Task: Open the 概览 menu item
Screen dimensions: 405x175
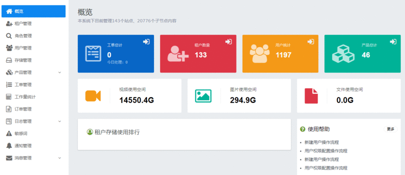Action: point(34,11)
